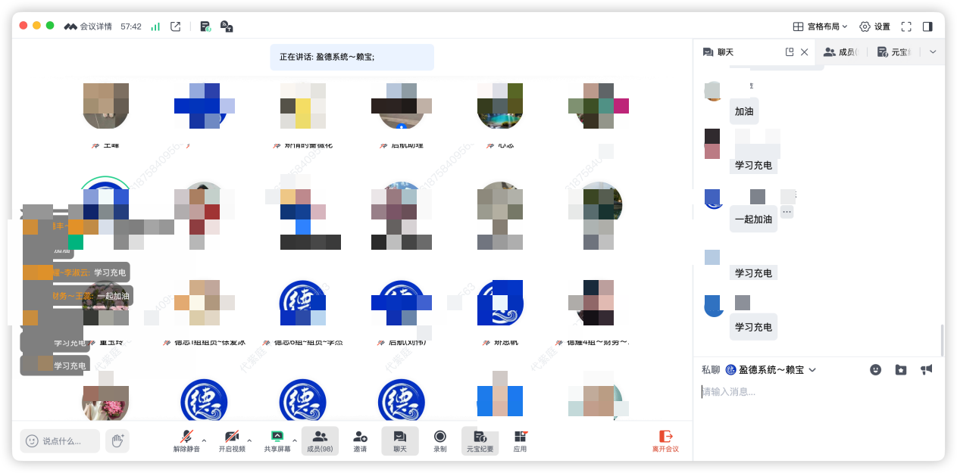Enter fullscreen mode via top-right icon
The image size is (957, 473).
coord(906,26)
